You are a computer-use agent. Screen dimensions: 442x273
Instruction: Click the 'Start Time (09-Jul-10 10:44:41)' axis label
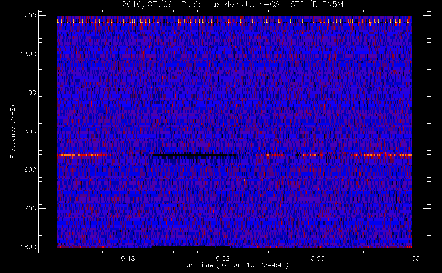234,265
